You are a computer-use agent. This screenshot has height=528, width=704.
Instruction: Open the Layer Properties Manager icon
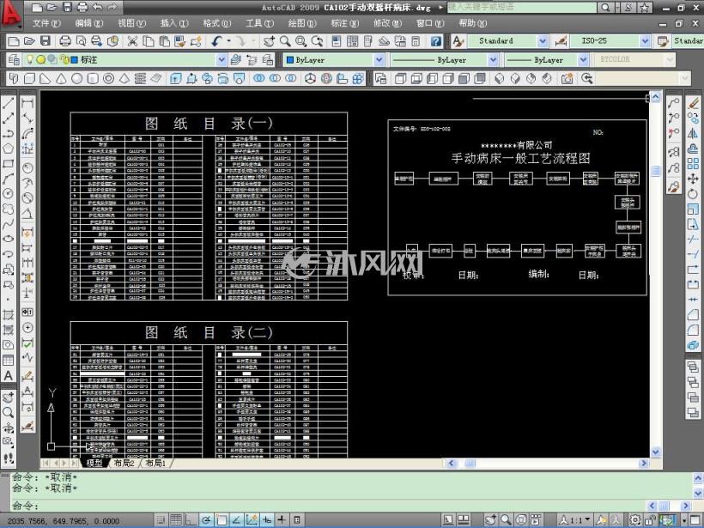tap(14, 60)
